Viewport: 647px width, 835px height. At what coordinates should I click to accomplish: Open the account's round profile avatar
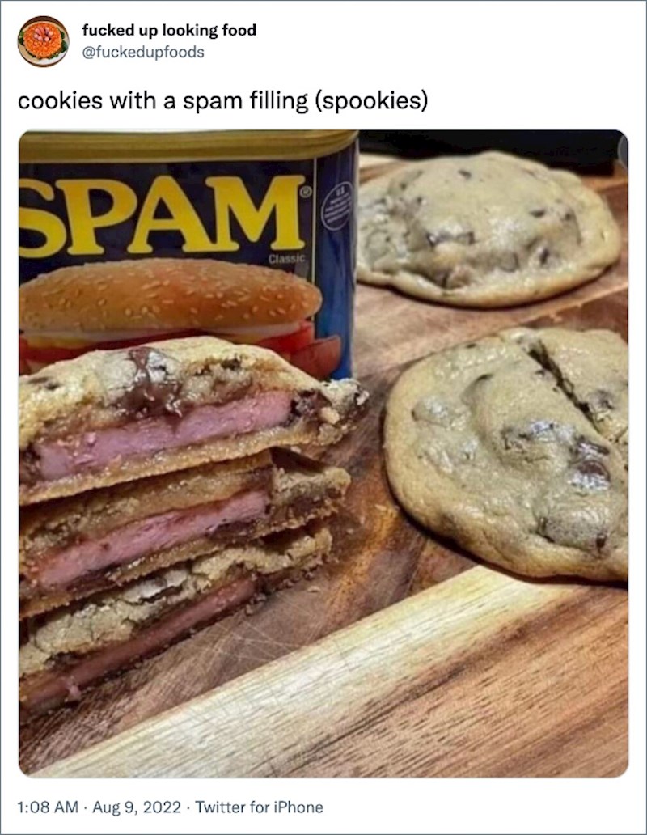[x=43, y=41]
